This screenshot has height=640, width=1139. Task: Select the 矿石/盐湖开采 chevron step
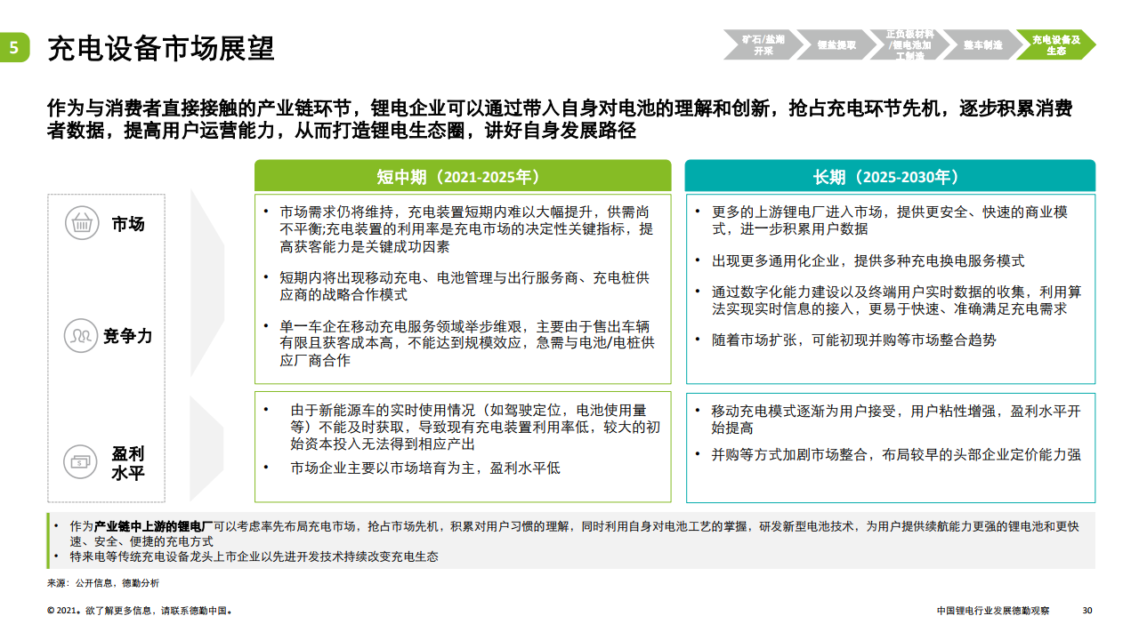pyautogui.click(x=763, y=44)
